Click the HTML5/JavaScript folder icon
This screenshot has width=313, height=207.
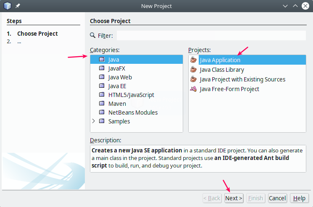point(102,94)
